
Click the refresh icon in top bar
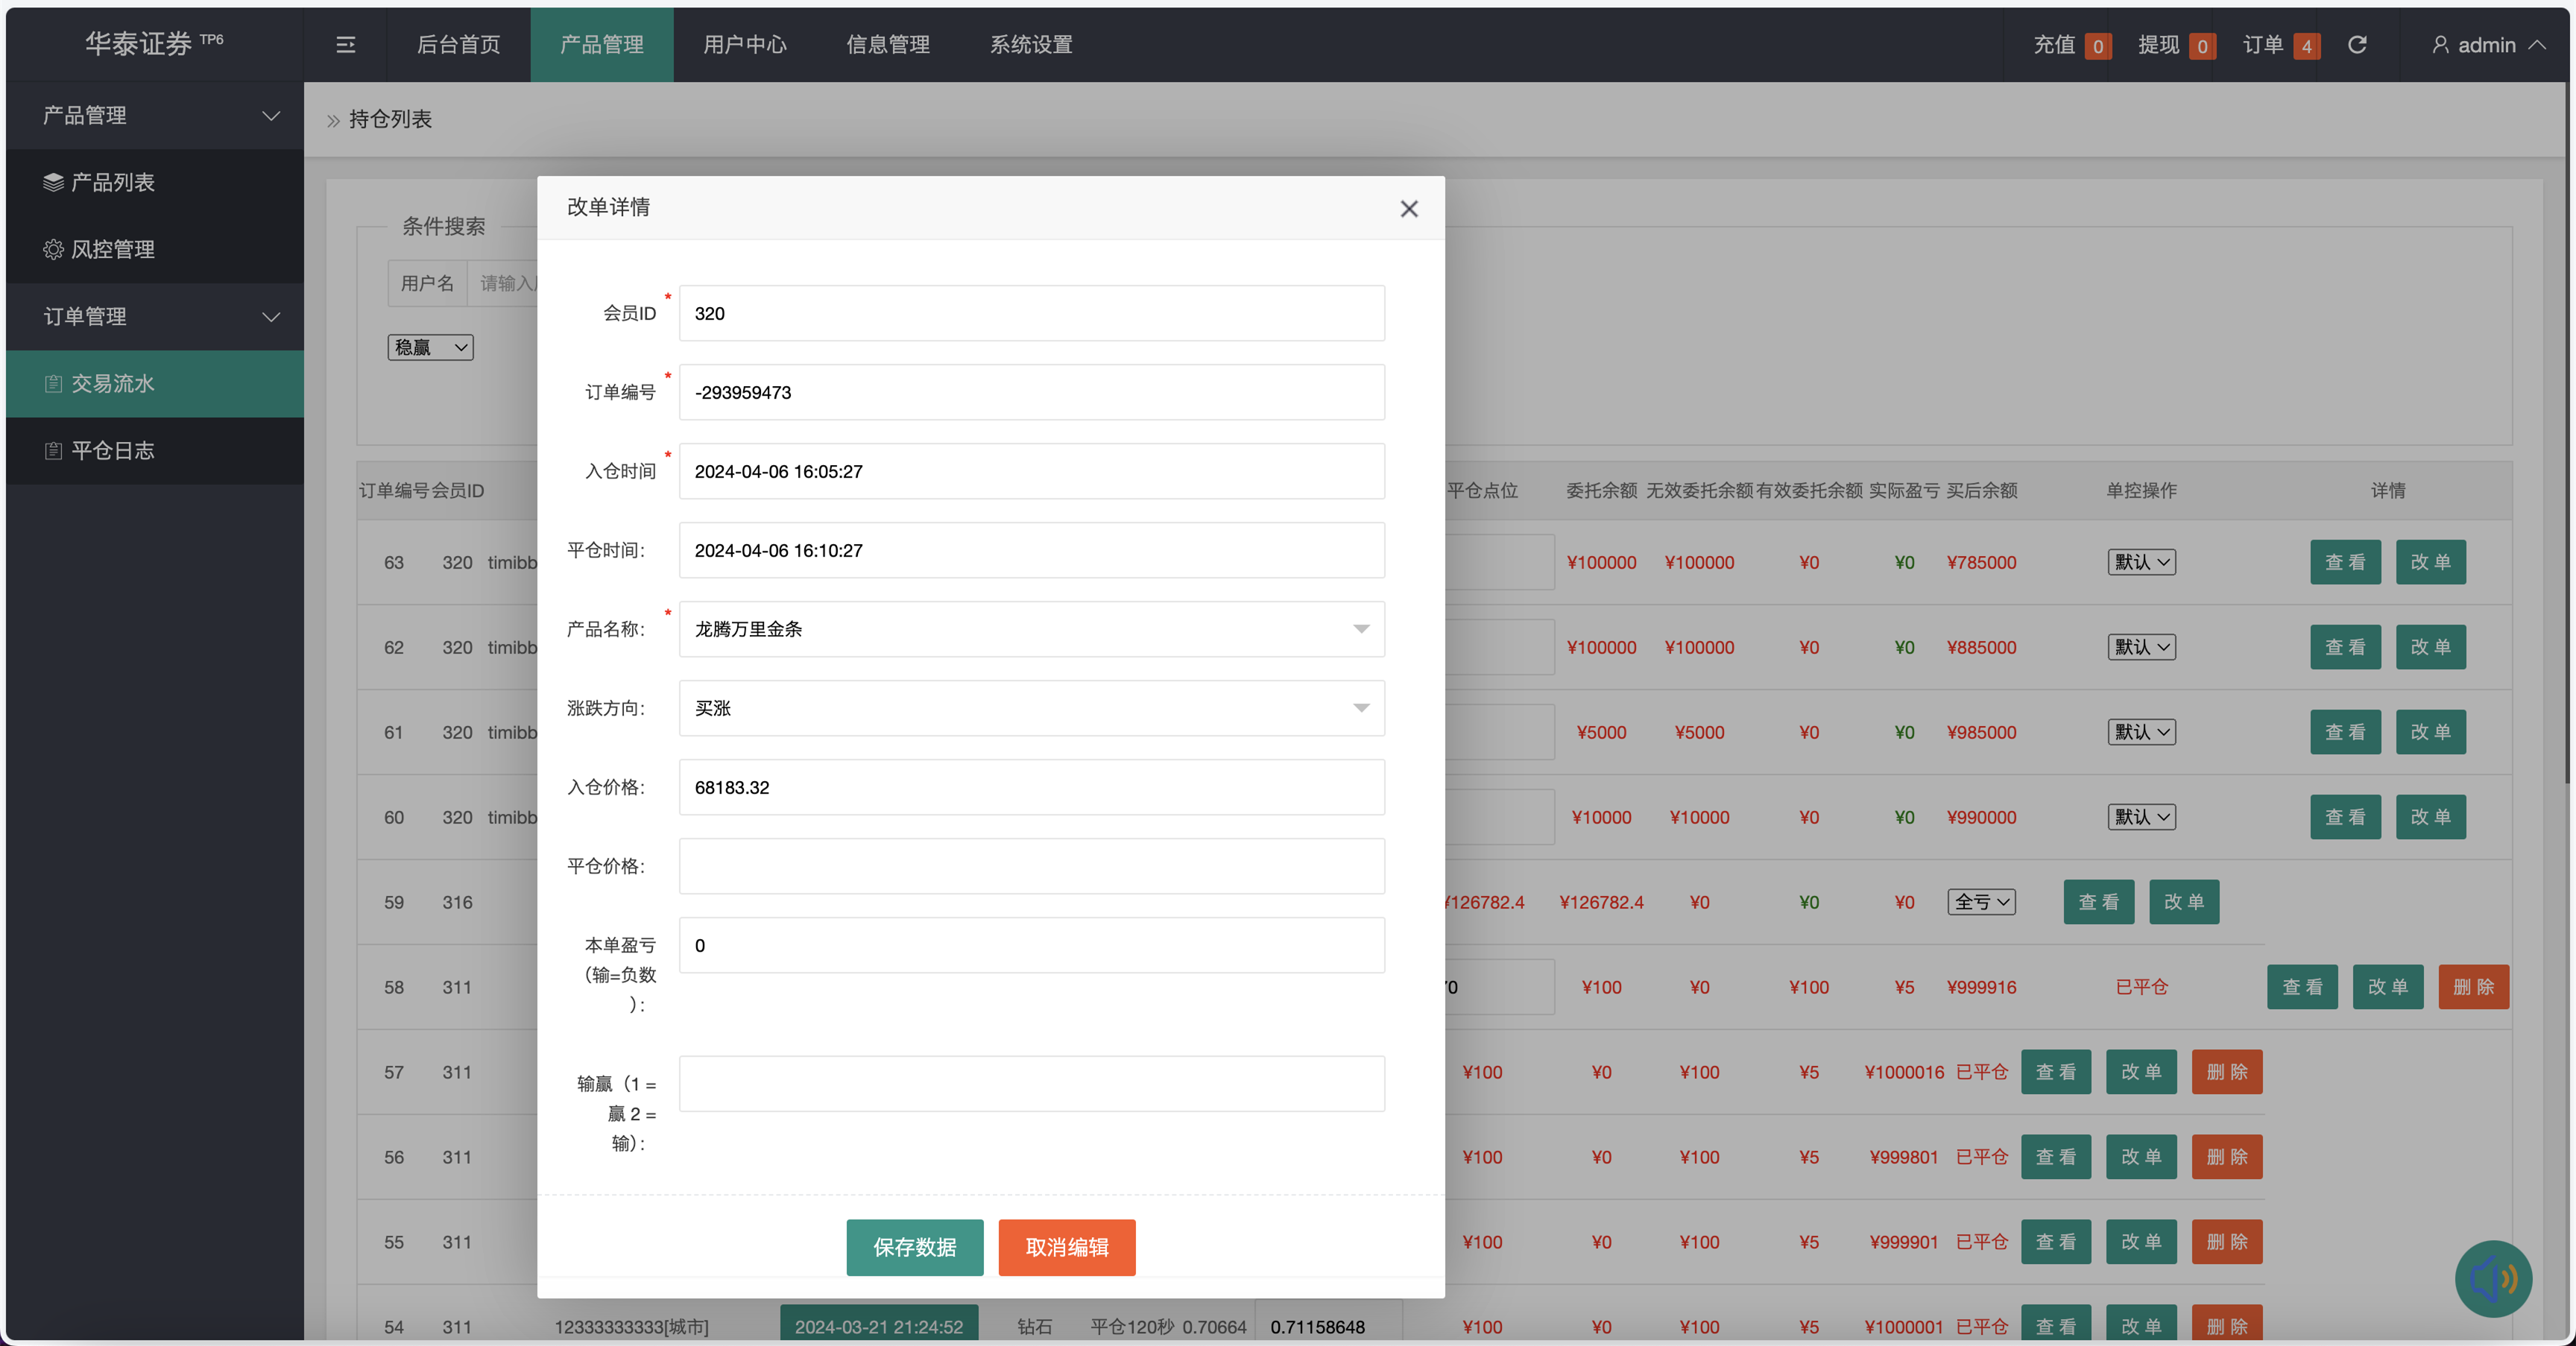click(2357, 45)
